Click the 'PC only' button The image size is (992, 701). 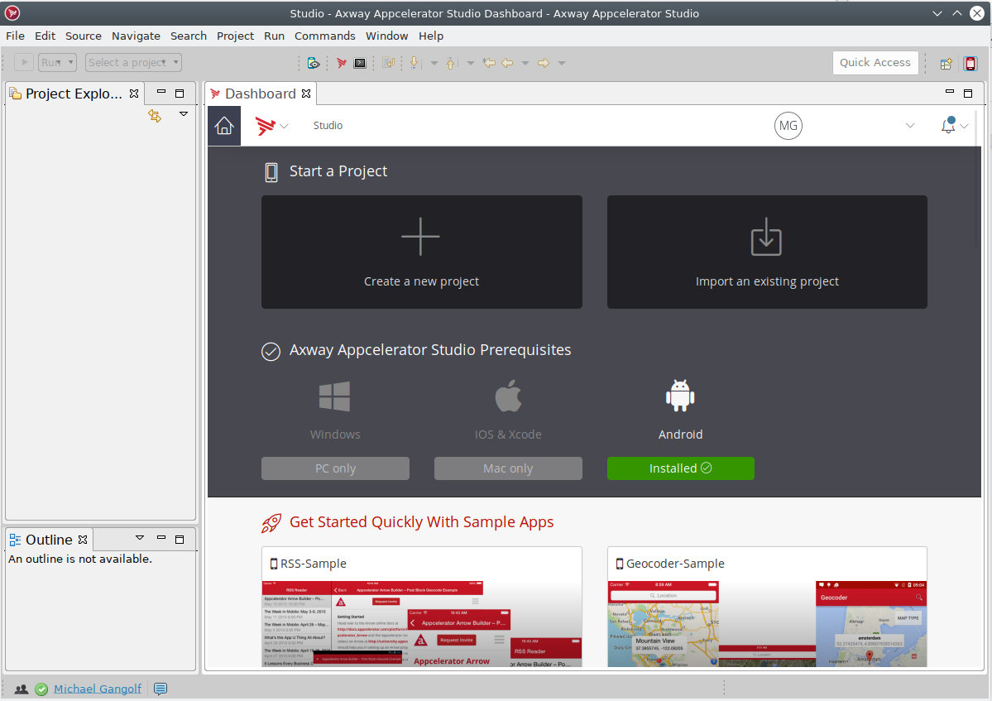click(335, 468)
